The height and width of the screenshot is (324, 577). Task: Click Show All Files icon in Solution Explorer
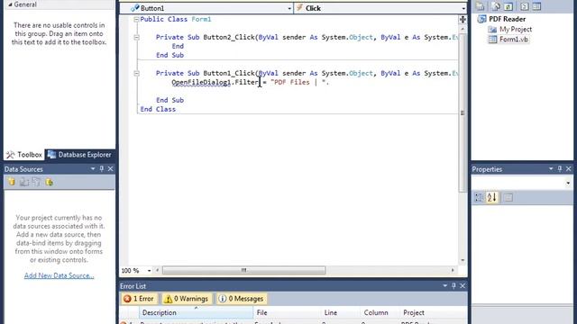[496, 6]
